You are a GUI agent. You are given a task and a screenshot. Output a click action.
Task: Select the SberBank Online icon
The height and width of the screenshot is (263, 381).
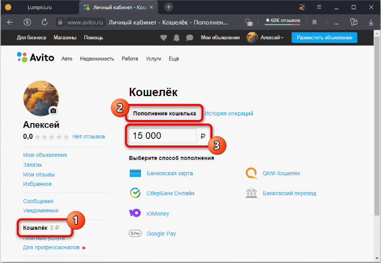pos(135,193)
